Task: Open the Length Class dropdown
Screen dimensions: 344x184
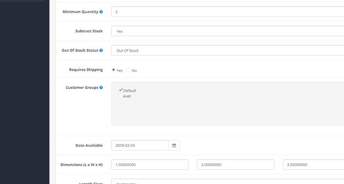Action: click(228, 182)
